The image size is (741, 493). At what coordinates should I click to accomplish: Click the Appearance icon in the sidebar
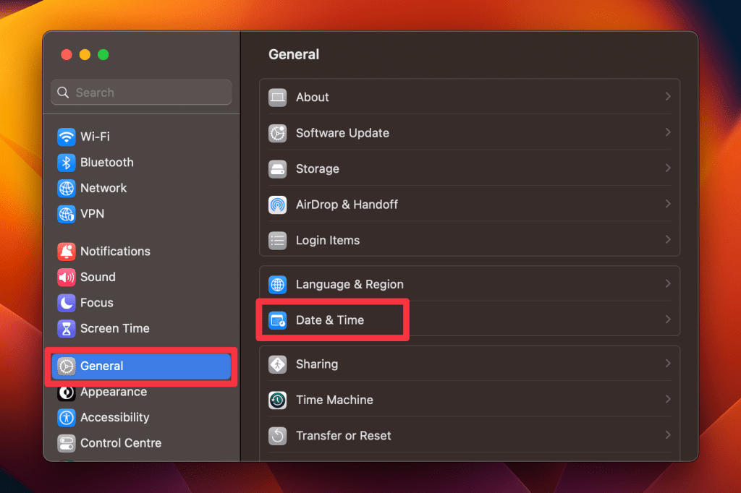66,392
